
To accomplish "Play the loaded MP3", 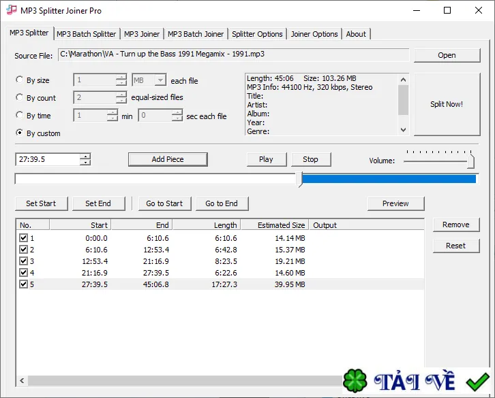I will coord(266,159).
